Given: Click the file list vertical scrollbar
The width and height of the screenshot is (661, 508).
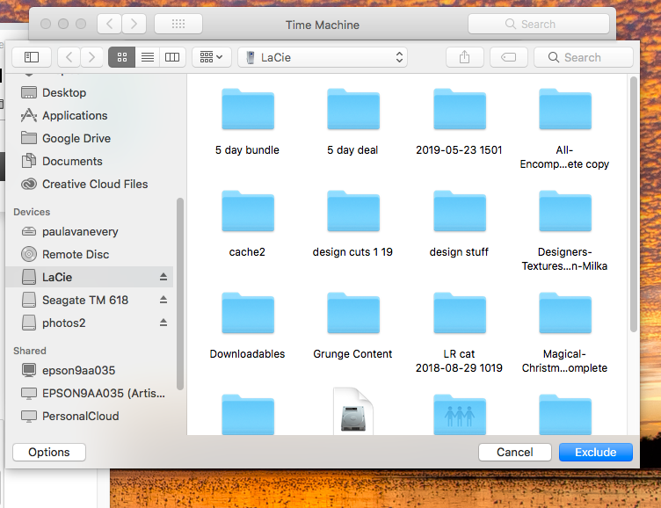Looking at the screenshot, I should coord(633,205).
